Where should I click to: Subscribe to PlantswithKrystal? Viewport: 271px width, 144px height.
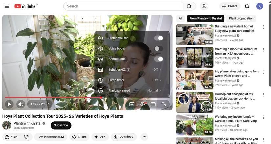tap(61, 125)
